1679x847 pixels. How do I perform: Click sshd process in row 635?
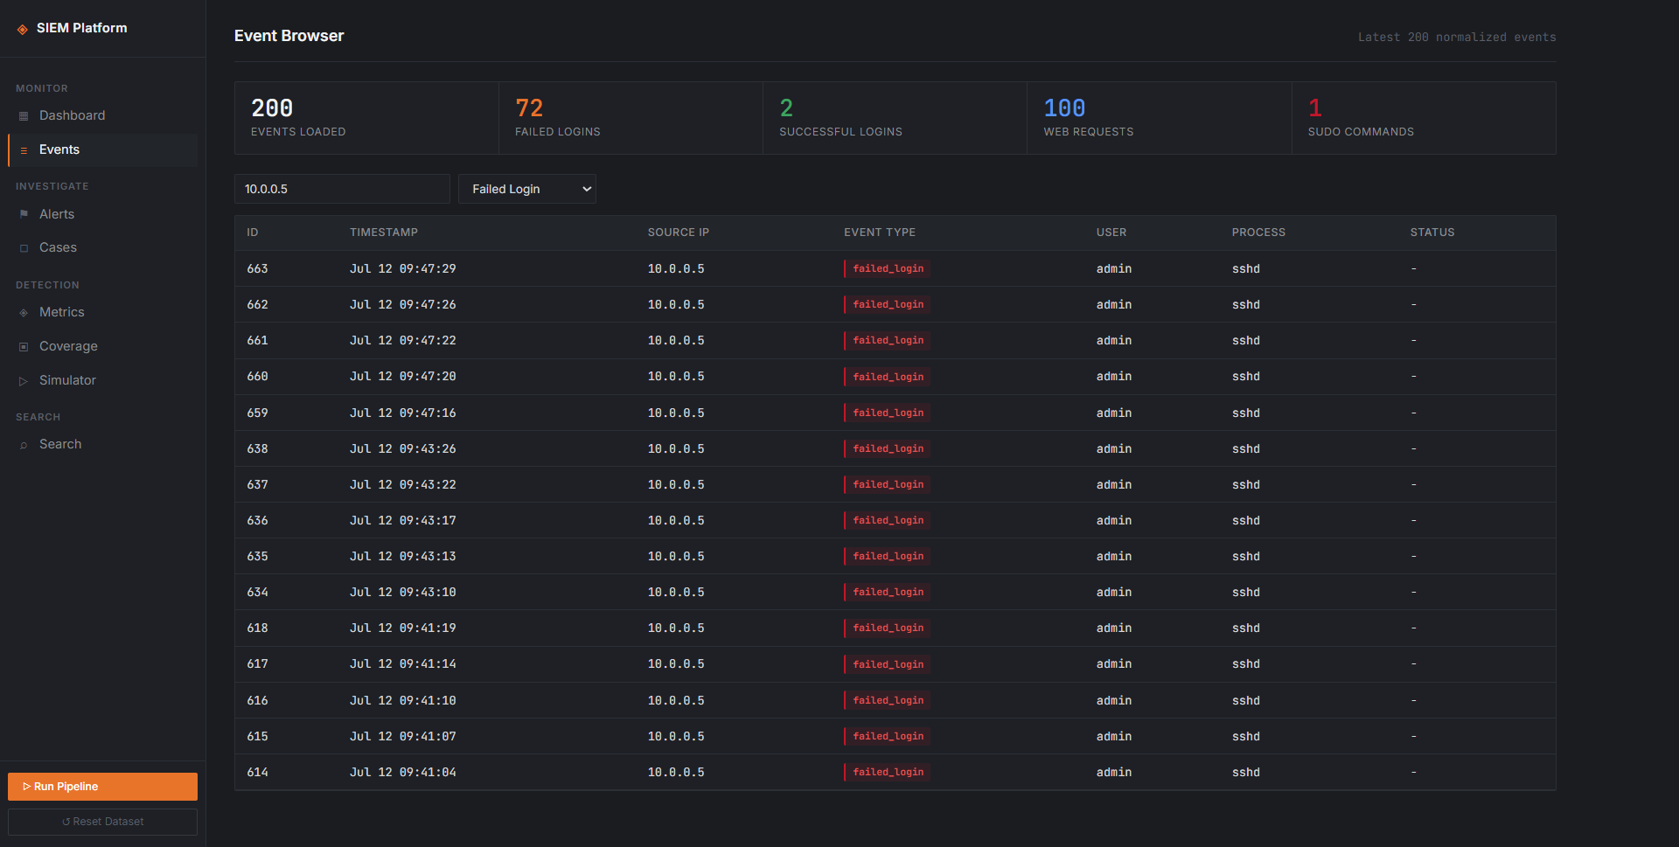tap(1246, 556)
